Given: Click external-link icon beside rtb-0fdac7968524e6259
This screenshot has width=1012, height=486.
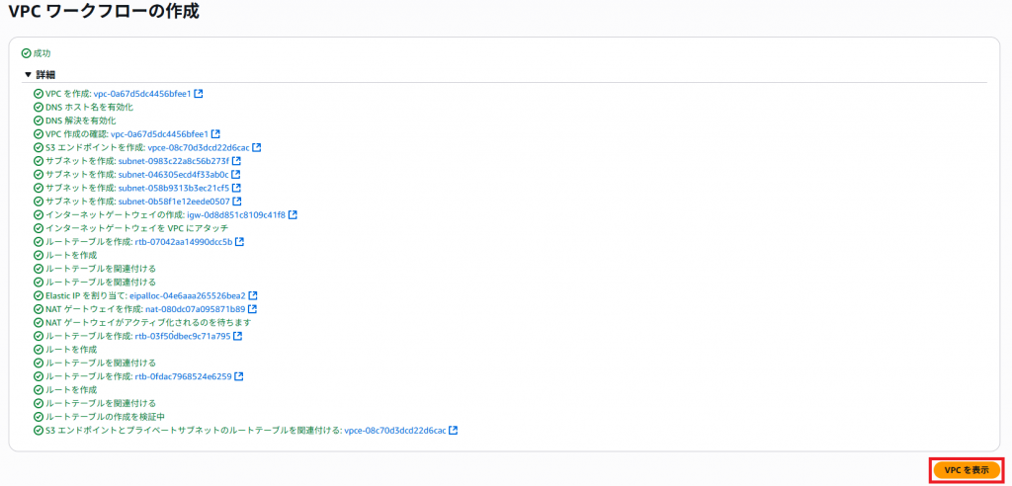Looking at the screenshot, I should click(239, 376).
